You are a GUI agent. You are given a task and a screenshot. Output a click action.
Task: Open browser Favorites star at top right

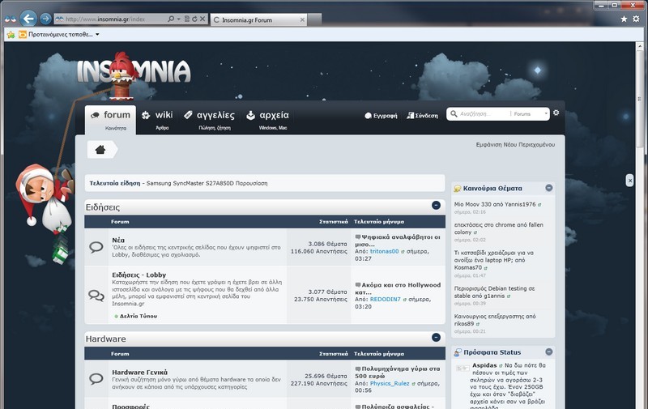[x=624, y=19]
